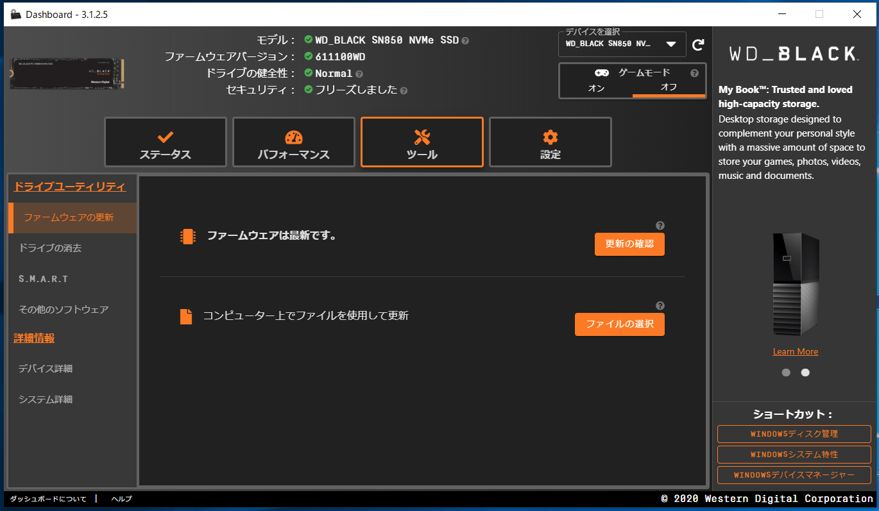The width and height of the screenshot is (879, 511).
Task: Open the デバイスを選択 dropdown
Action: pyautogui.click(x=622, y=44)
